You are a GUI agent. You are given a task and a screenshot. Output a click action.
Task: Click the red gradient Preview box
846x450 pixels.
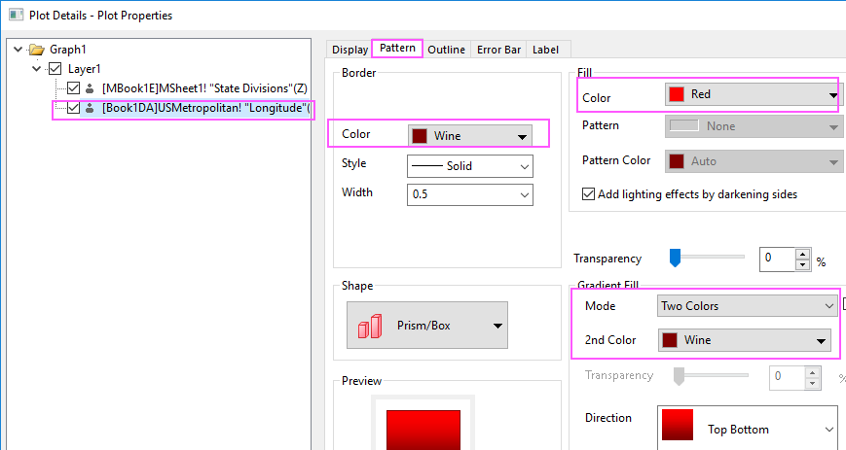(423, 430)
